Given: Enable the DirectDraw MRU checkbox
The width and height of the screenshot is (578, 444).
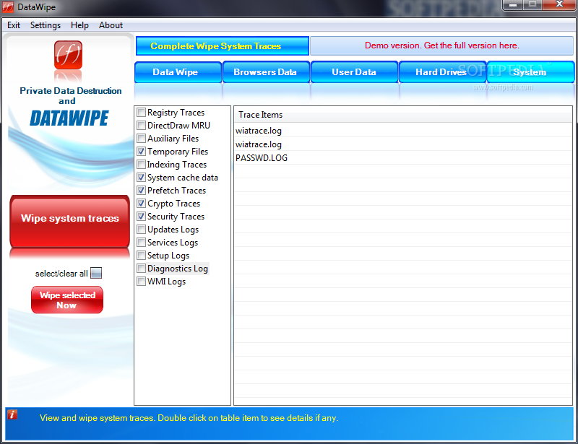Looking at the screenshot, I should point(141,126).
